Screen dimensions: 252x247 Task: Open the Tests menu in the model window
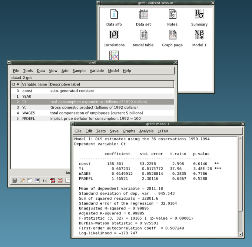tap(101, 131)
